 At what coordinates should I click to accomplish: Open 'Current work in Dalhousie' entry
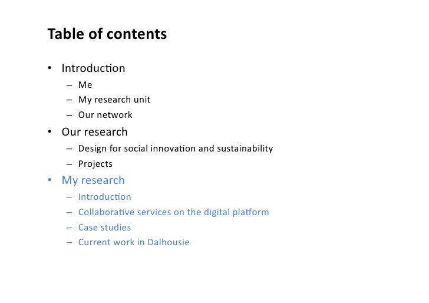tap(134, 242)
